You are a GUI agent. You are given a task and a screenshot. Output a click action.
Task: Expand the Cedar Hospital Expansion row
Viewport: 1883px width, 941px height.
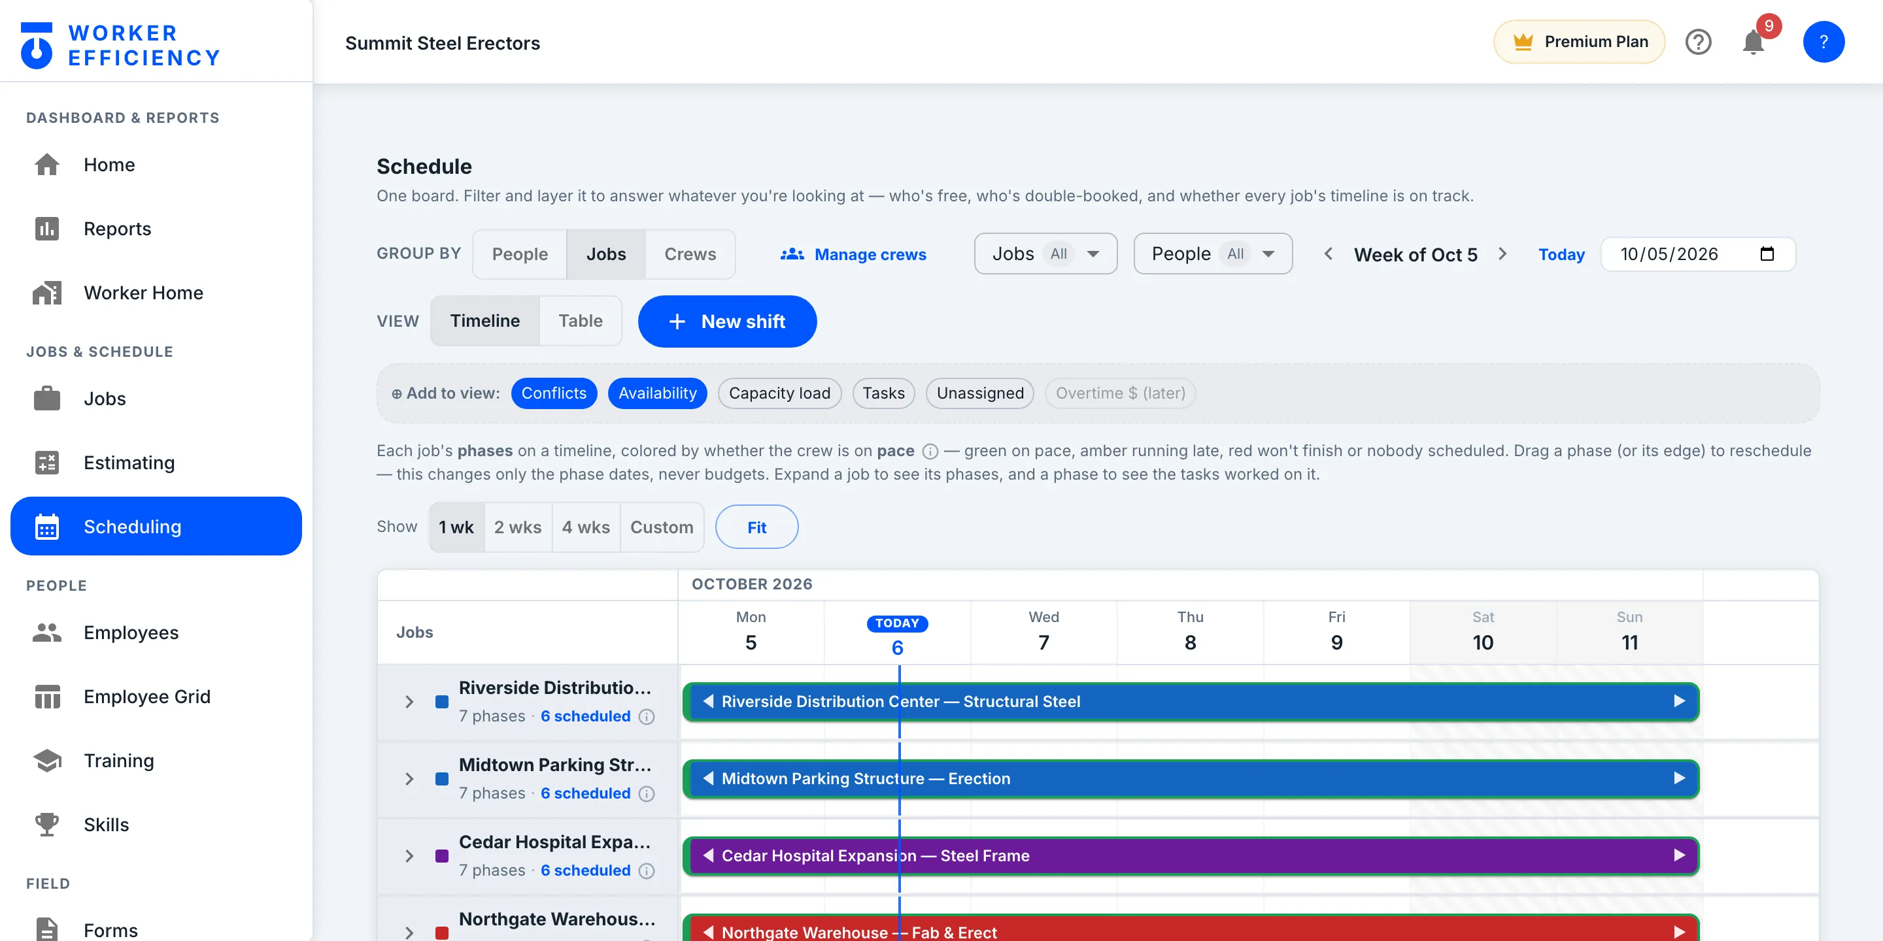[409, 856]
